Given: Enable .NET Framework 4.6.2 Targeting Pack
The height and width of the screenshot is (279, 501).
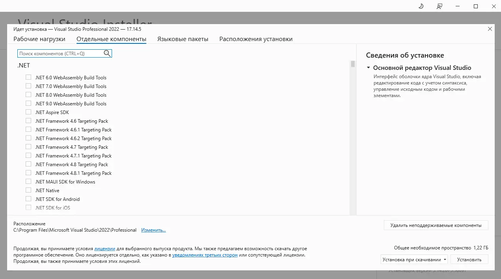Looking at the screenshot, I should (28, 138).
